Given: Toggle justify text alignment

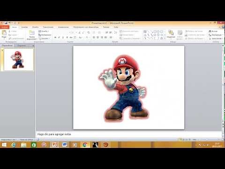Looking at the screenshot, I should 105,37.
